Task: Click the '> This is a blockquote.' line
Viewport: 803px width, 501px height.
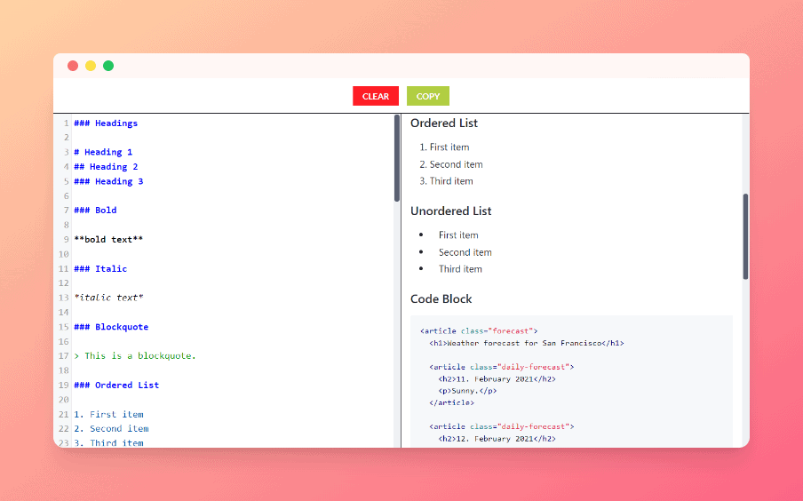Action: pyautogui.click(x=135, y=356)
